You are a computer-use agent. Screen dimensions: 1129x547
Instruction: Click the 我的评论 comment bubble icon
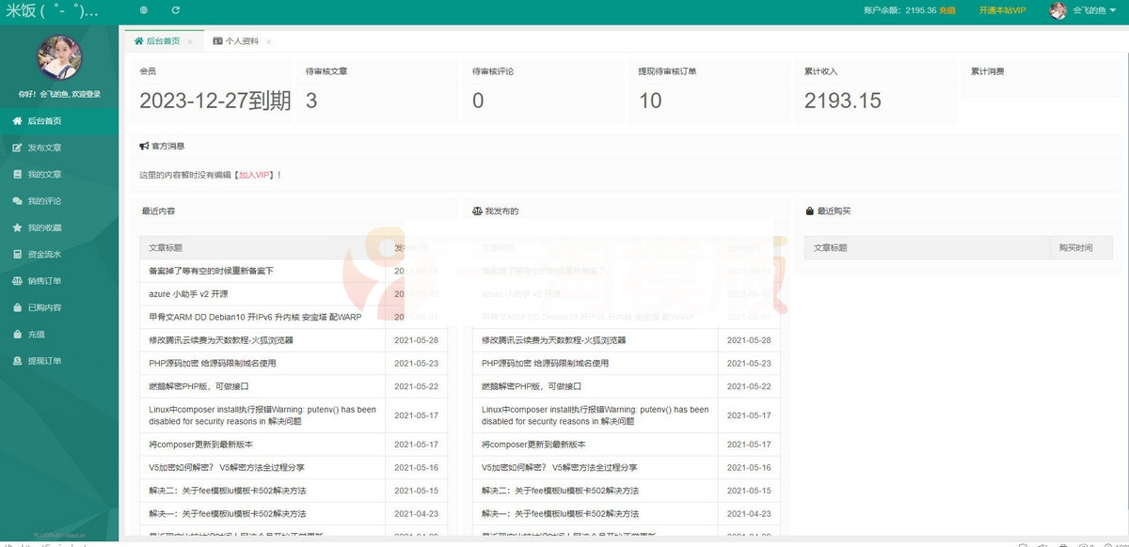[17, 200]
